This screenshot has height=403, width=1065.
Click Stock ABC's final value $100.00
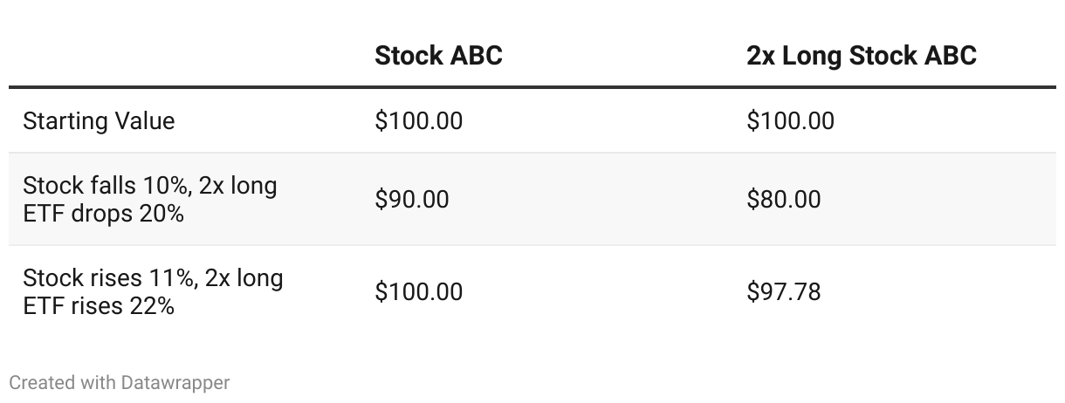click(x=418, y=291)
